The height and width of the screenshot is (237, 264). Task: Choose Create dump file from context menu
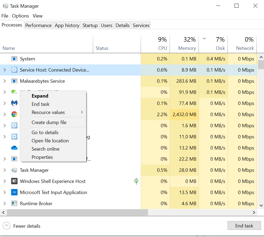49,122
